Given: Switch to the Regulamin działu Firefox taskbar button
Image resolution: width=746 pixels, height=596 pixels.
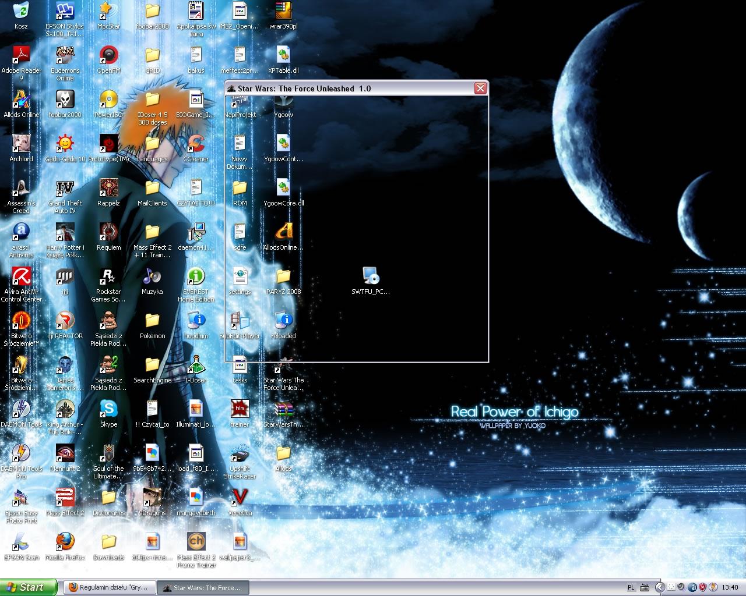Looking at the screenshot, I should point(110,588).
